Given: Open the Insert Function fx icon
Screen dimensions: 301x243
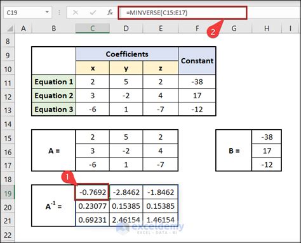Looking at the screenshot, I should (110, 13).
